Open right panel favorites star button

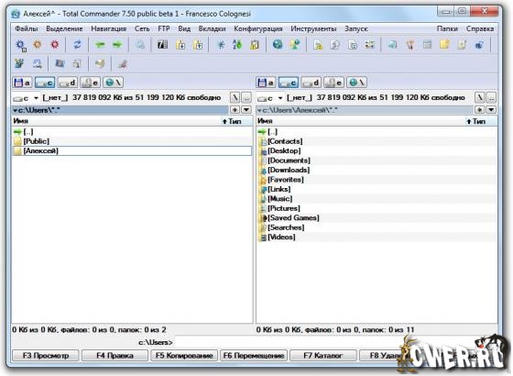click(479, 110)
